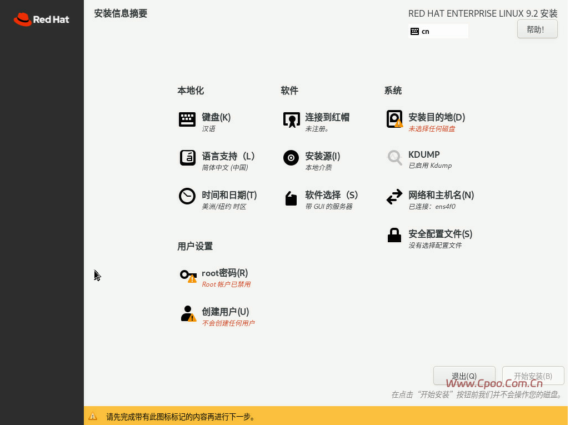Click the 软件 section heading
Screen dimensions: 570x425
289,91
